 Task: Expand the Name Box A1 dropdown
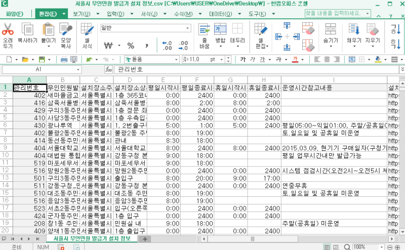pos(78,69)
